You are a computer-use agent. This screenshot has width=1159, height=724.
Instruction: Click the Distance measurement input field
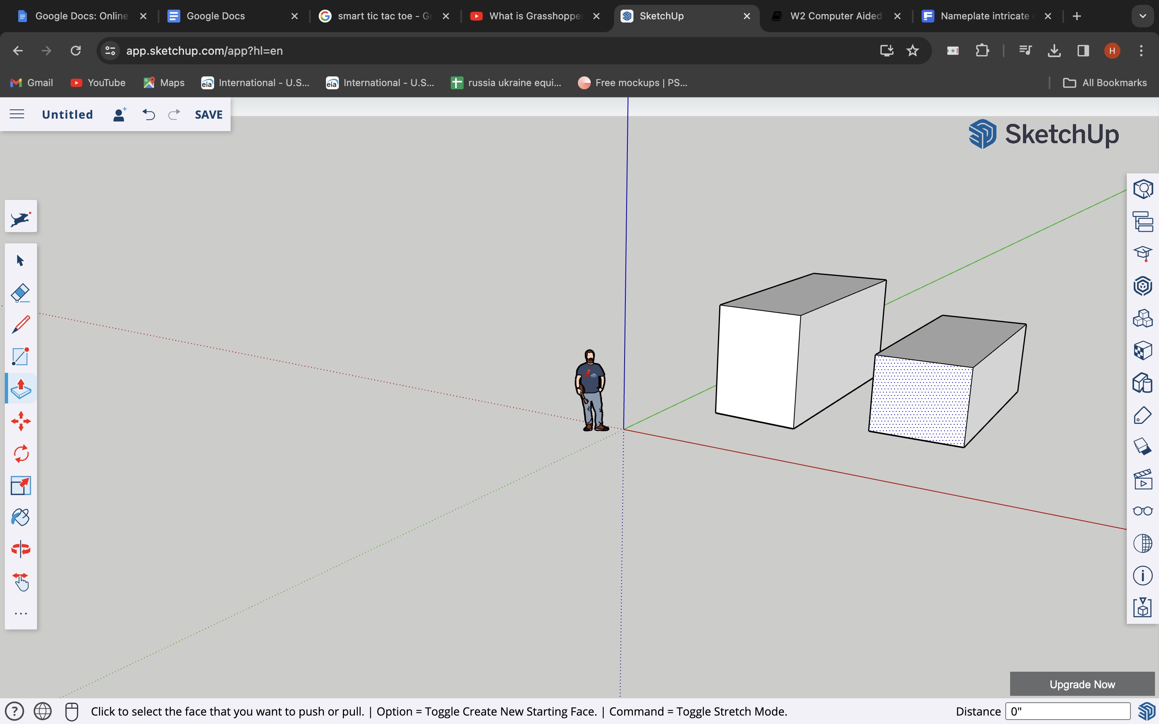[x=1068, y=712]
